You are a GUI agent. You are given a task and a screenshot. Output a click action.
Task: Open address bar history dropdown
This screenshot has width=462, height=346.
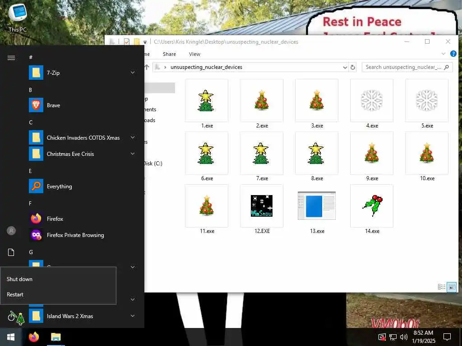point(345,68)
